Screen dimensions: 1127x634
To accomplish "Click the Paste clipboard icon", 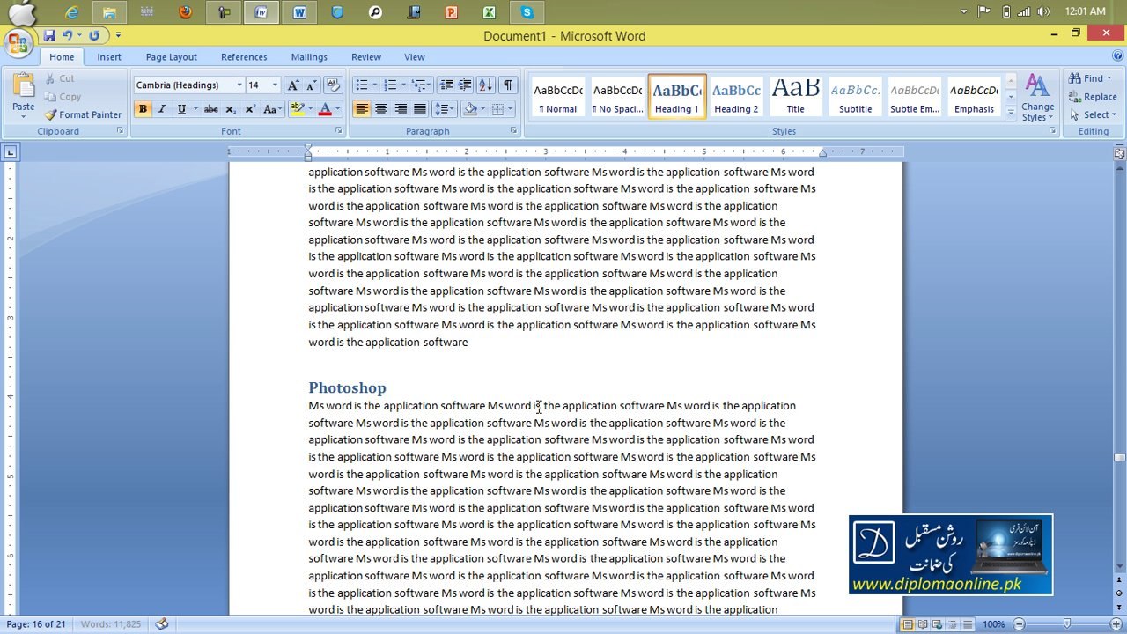I will (24, 86).
